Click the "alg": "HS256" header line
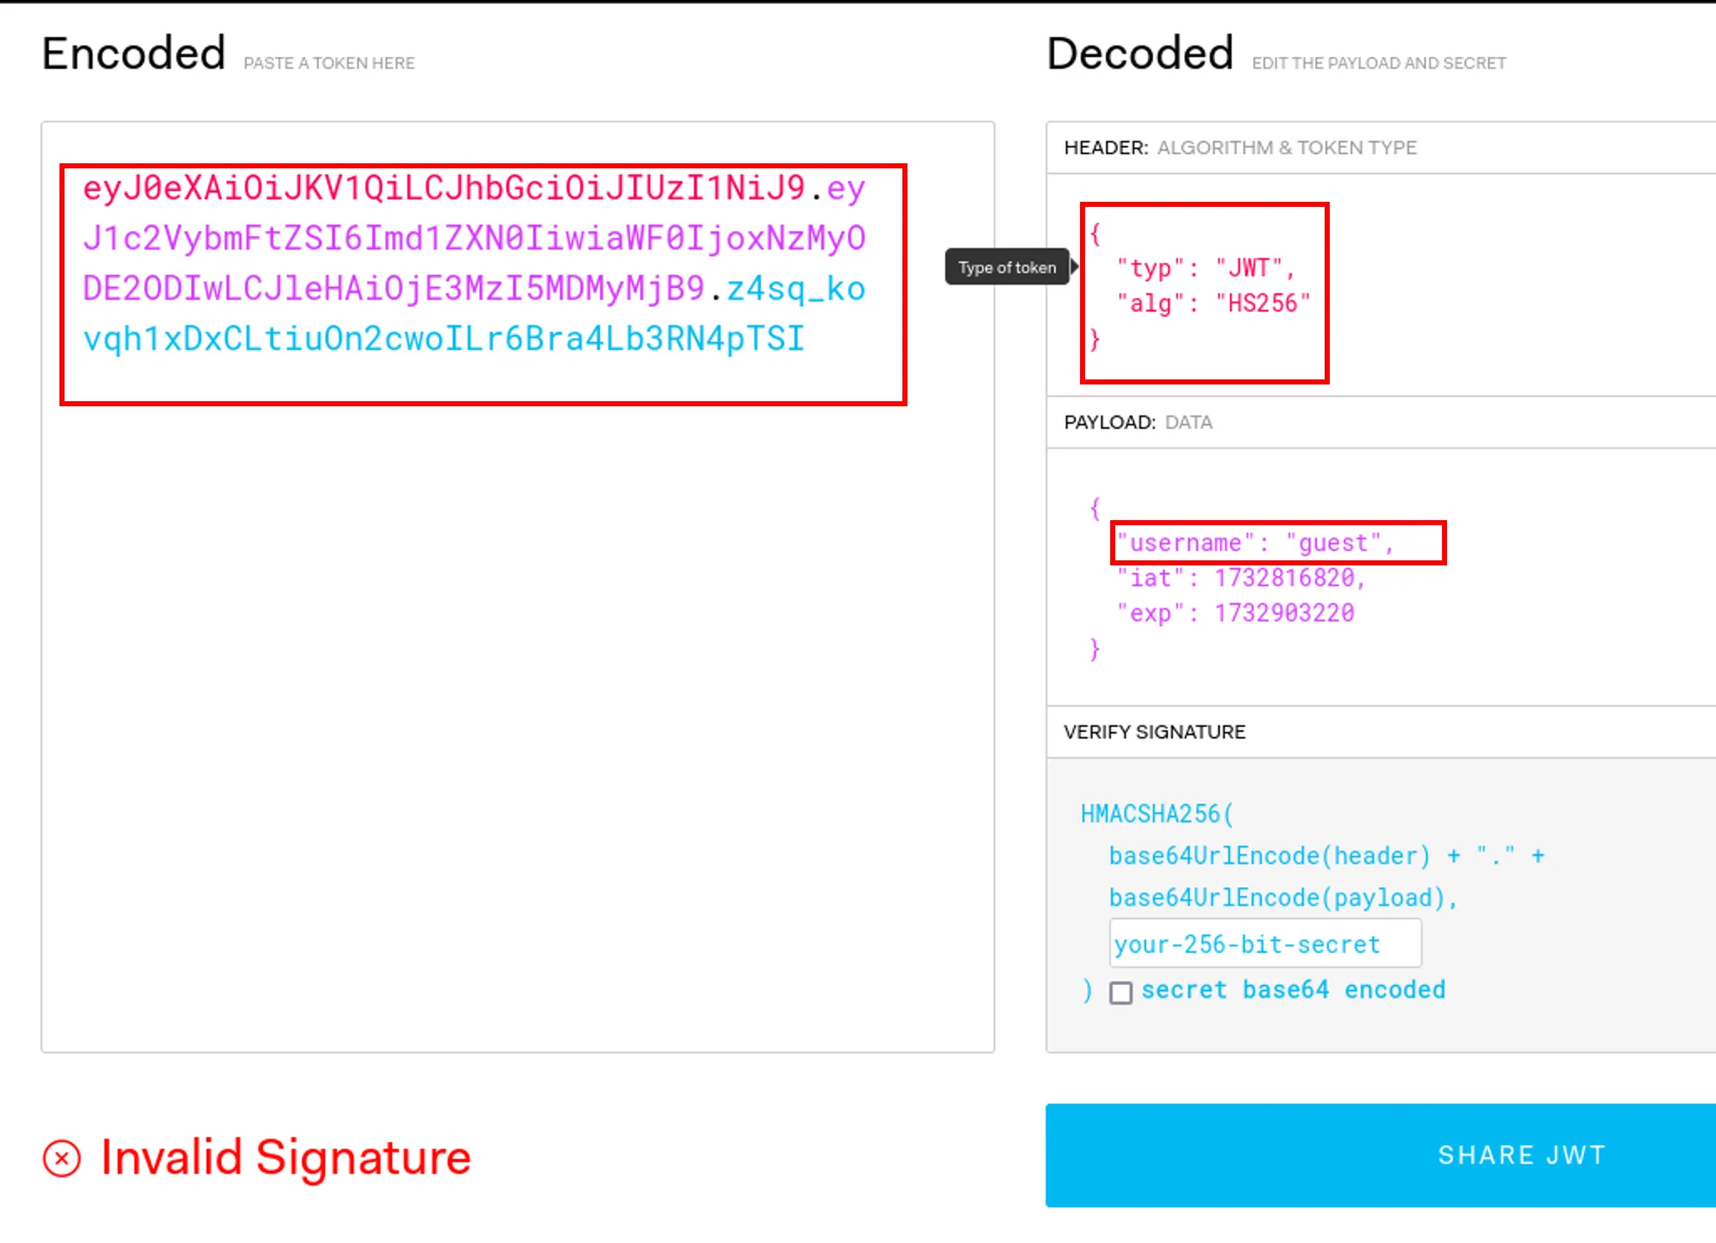This screenshot has height=1243, width=1716. (x=1213, y=303)
